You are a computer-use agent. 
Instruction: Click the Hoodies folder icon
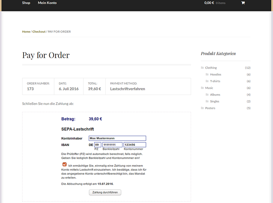[207, 74]
